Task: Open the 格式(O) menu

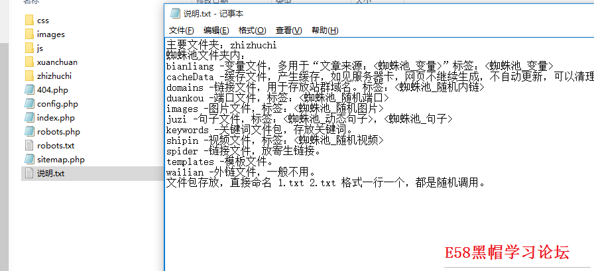Action: click(252, 30)
